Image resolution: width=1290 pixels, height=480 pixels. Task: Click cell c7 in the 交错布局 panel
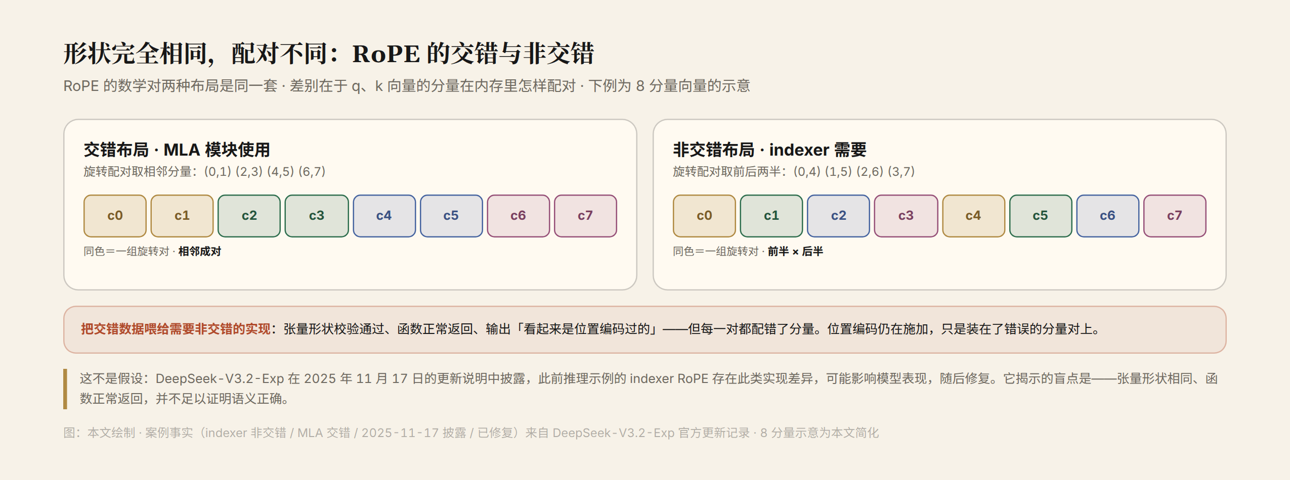tap(585, 216)
